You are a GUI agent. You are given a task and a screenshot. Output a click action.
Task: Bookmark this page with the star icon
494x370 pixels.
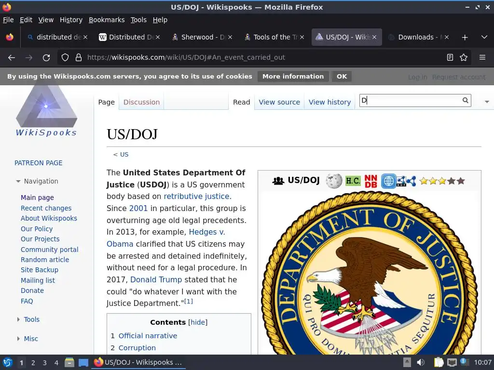click(464, 57)
